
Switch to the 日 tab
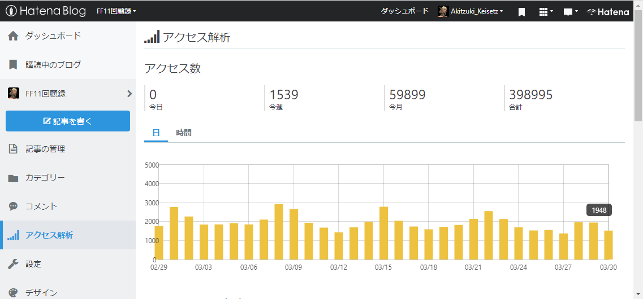[x=156, y=133]
